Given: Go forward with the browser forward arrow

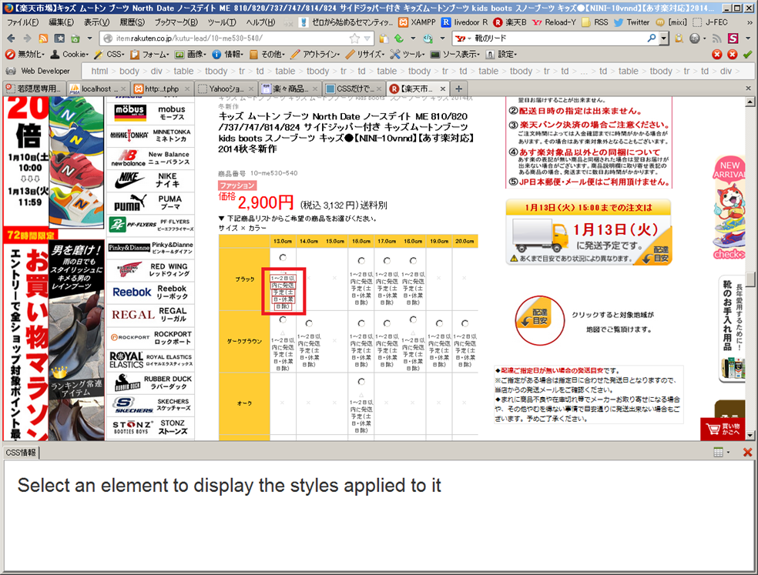Looking at the screenshot, I should [27, 38].
